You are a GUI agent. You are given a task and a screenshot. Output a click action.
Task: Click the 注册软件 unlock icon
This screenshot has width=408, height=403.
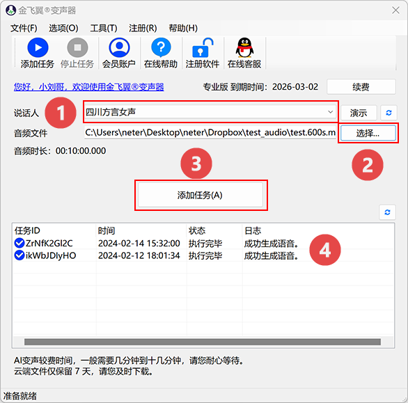point(203,47)
